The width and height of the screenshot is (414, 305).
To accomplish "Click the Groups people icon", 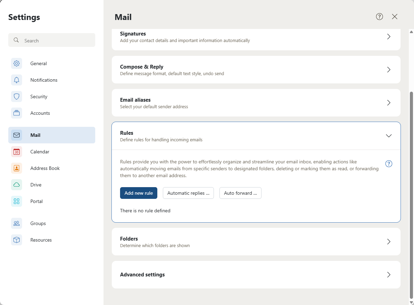I will pos(17,223).
